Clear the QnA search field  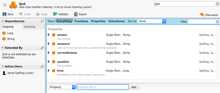coord(217,4)
